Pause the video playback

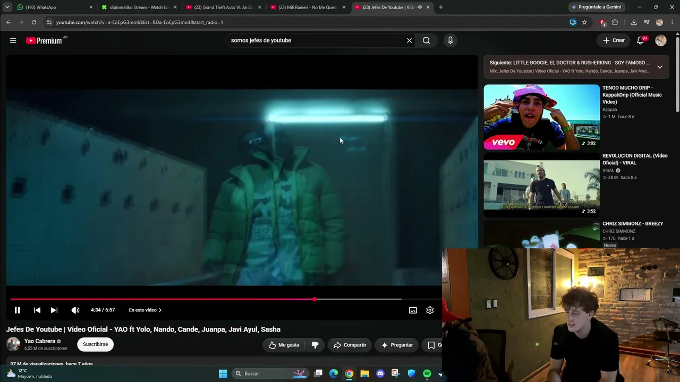pos(17,310)
